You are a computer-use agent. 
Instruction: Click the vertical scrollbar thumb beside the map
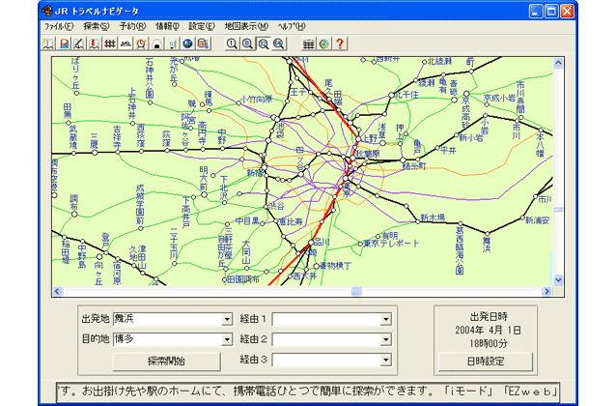click(558, 210)
